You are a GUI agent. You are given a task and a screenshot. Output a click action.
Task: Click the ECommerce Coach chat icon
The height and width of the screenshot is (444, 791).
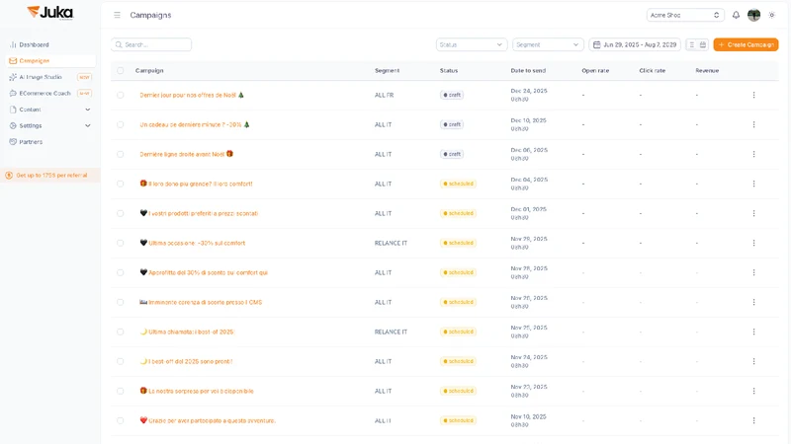pyautogui.click(x=13, y=93)
